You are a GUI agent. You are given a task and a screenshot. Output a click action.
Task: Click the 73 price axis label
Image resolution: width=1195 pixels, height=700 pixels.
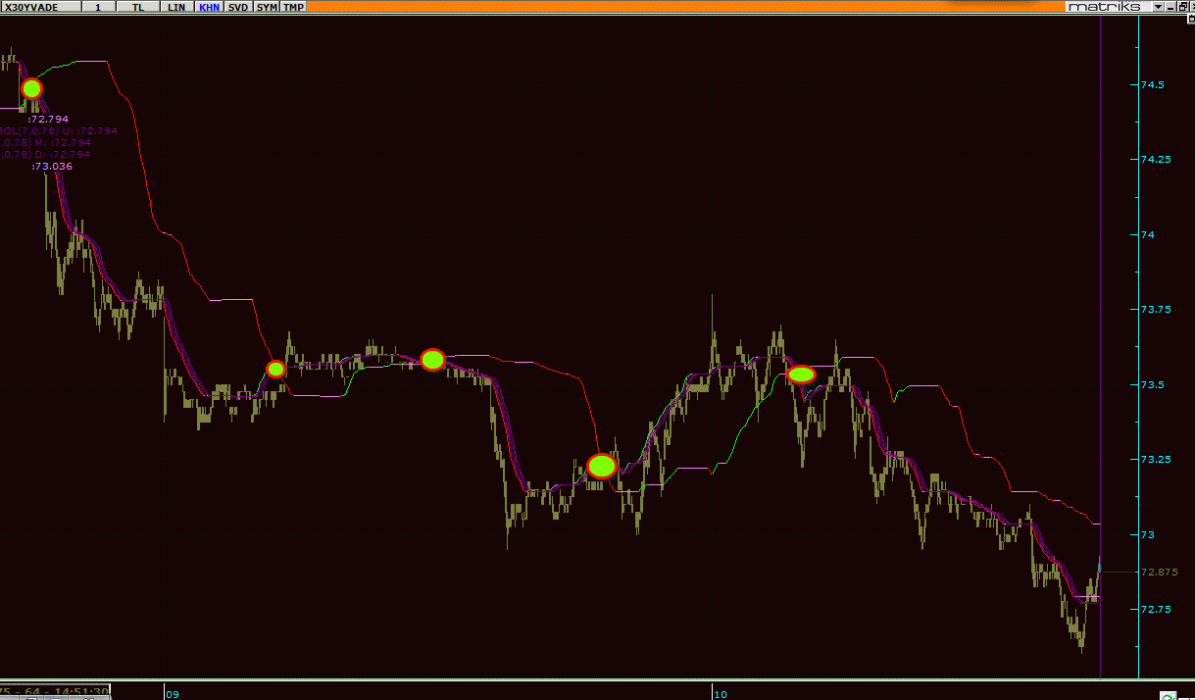click(x=1147, y=535)
